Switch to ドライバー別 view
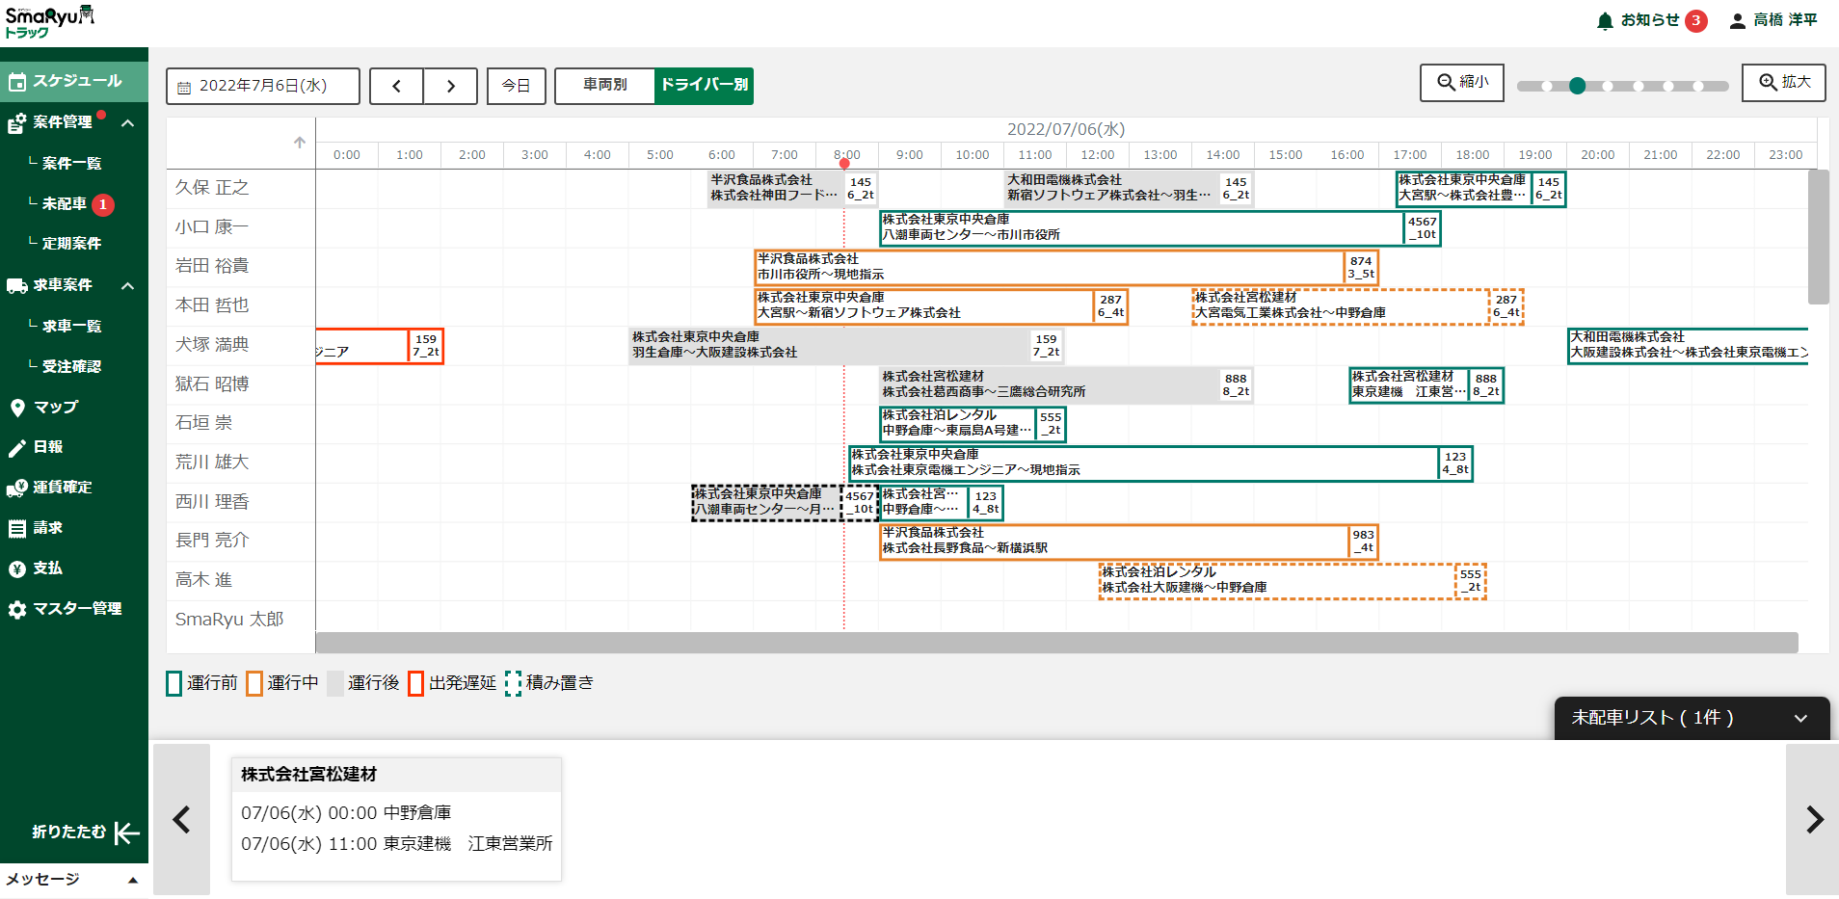This screenshot has width=1839, height=899. point(704,86)
